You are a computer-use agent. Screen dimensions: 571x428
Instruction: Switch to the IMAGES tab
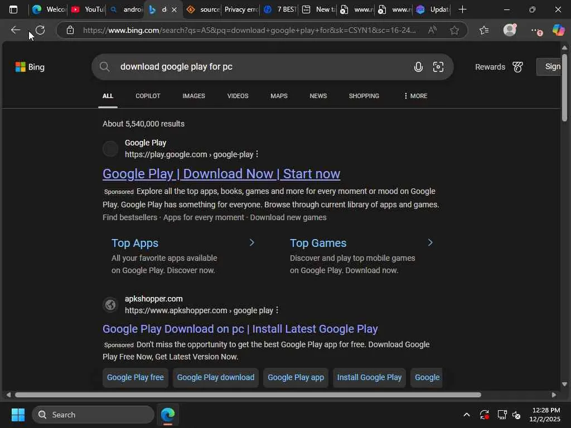(193, 96)
